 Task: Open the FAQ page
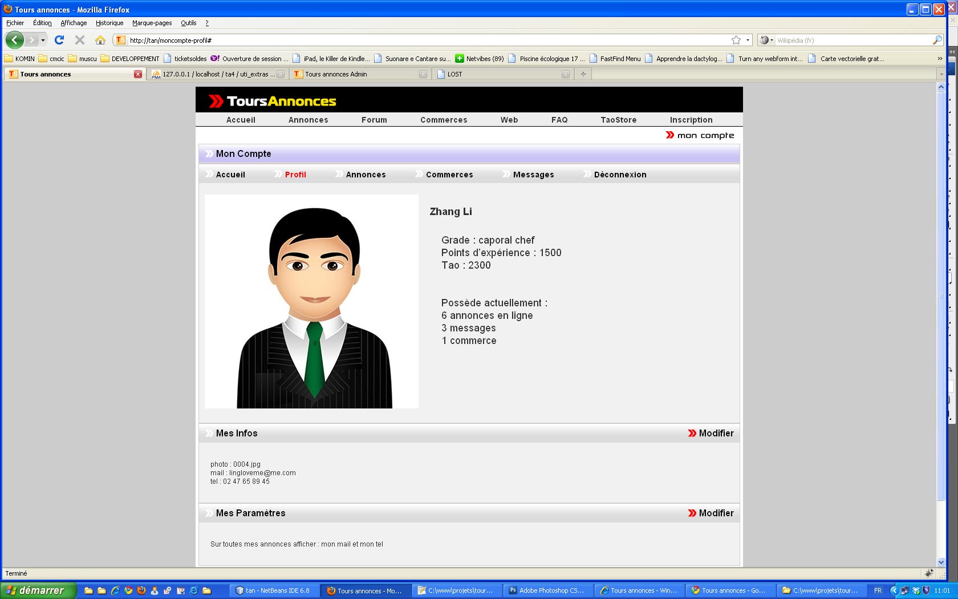coord(559,120)
